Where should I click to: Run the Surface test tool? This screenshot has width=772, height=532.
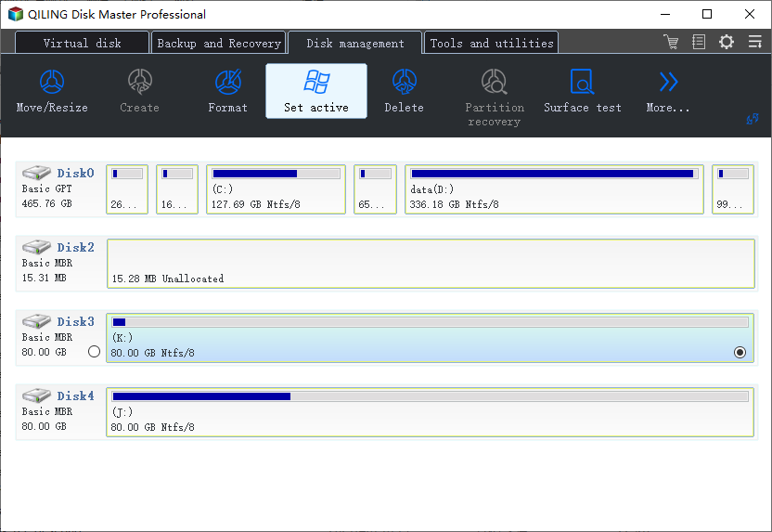pyautogui.click(x=583, y=92)
